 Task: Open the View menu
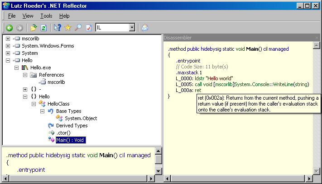tap(28, 16)
